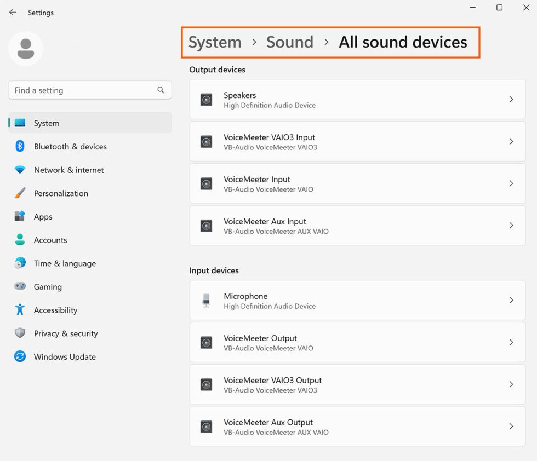Click the Speakers icon under Output devices
This screenshot has width=537, height=461.
tap(206, 99)
